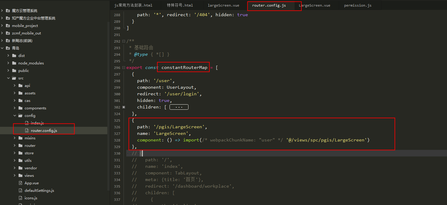
Task: Click the file icon beside icons.js
Action: coord(20,198)
